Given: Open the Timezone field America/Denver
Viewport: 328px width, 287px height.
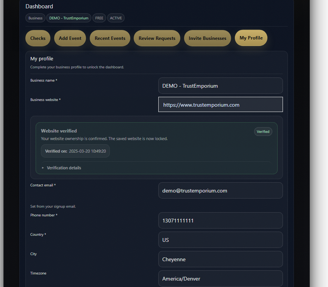Looking at the screenshot, I should [220, 278].
